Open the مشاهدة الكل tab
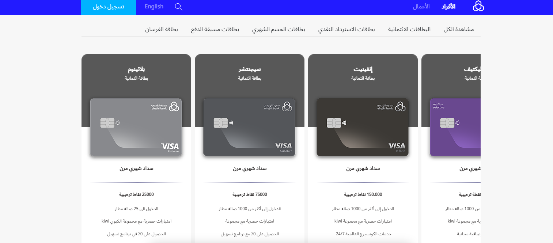 point(459,29)
